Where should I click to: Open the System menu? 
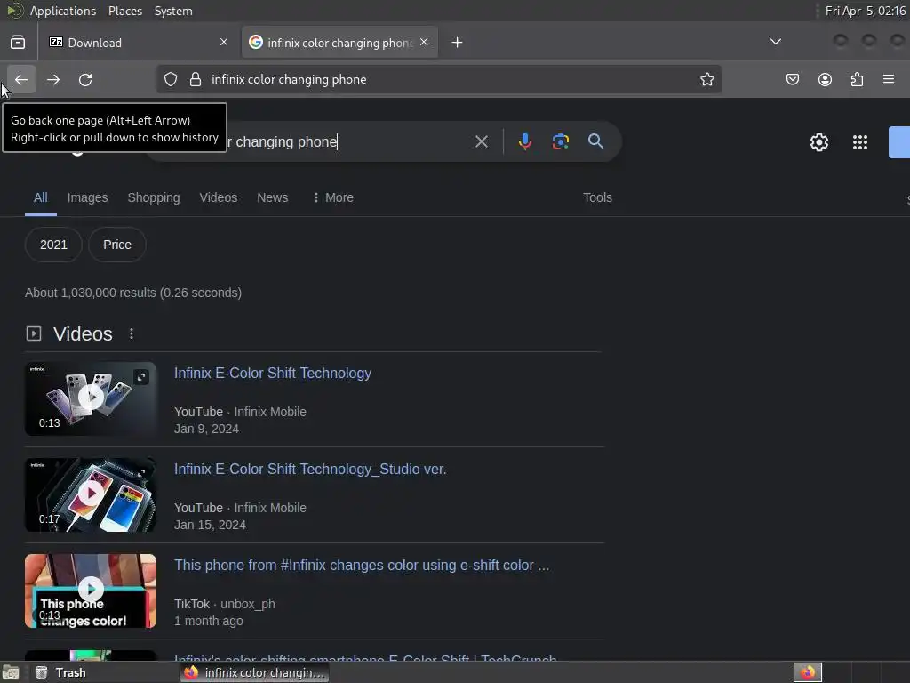[173, 11]
